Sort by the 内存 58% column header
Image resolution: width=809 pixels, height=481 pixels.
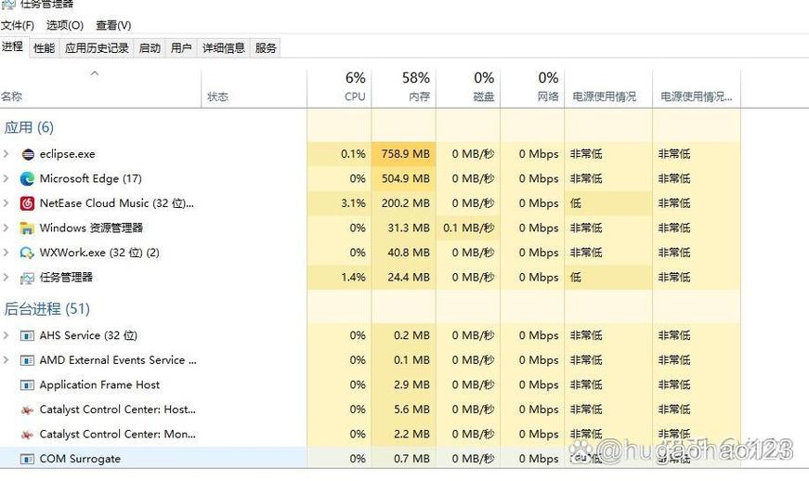404,88
